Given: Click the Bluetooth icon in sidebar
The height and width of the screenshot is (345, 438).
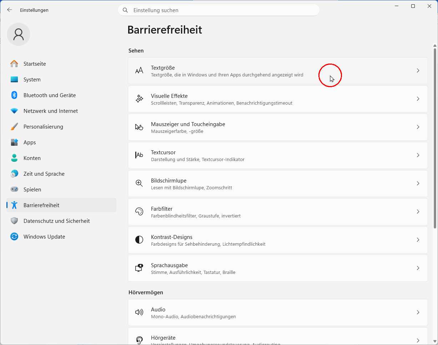Looking at the screenshot, I should (14, 95).
